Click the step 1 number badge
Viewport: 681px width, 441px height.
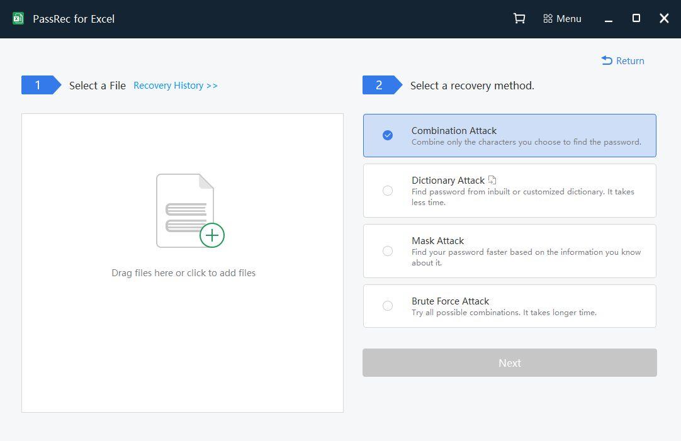click(38, 86)
